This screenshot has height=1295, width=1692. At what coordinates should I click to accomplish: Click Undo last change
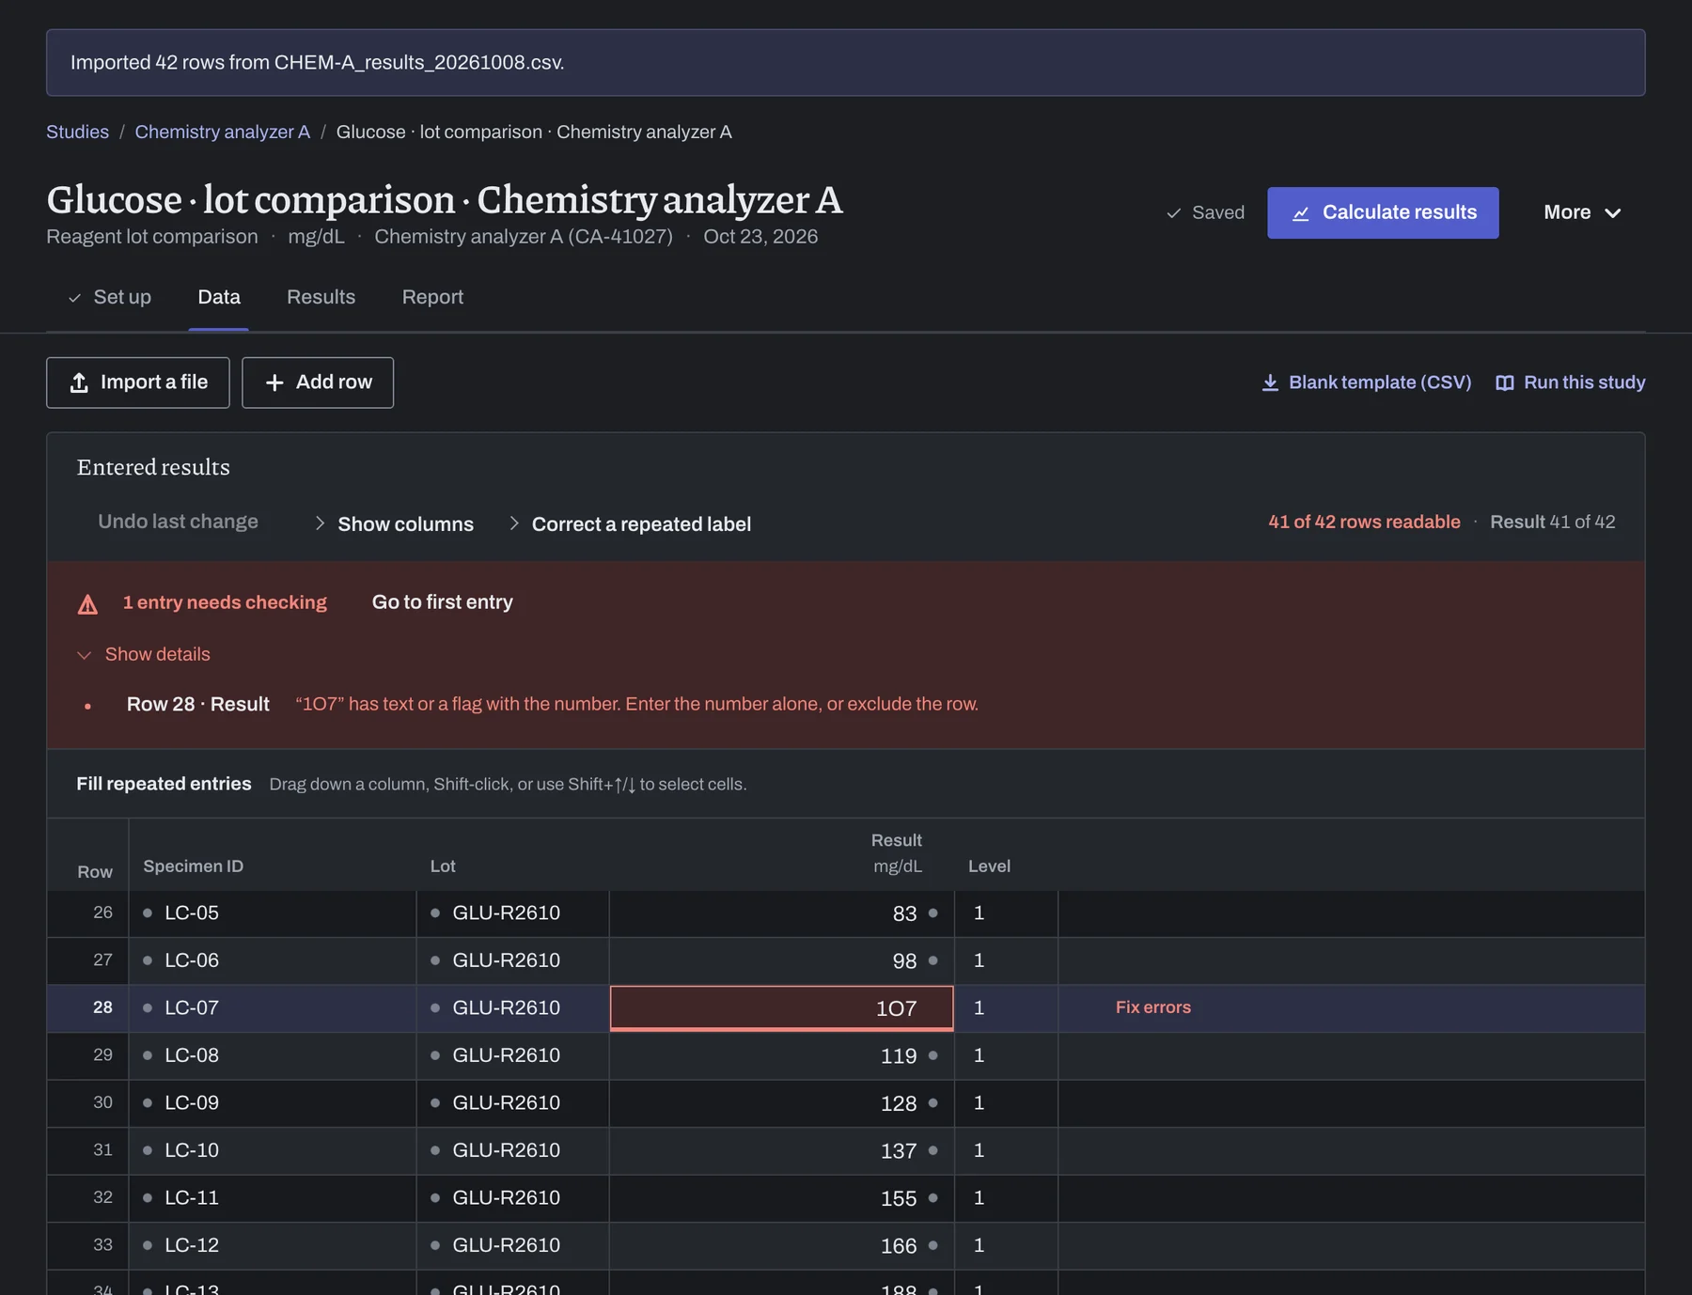pyautogui.click(x=178, y=522)
